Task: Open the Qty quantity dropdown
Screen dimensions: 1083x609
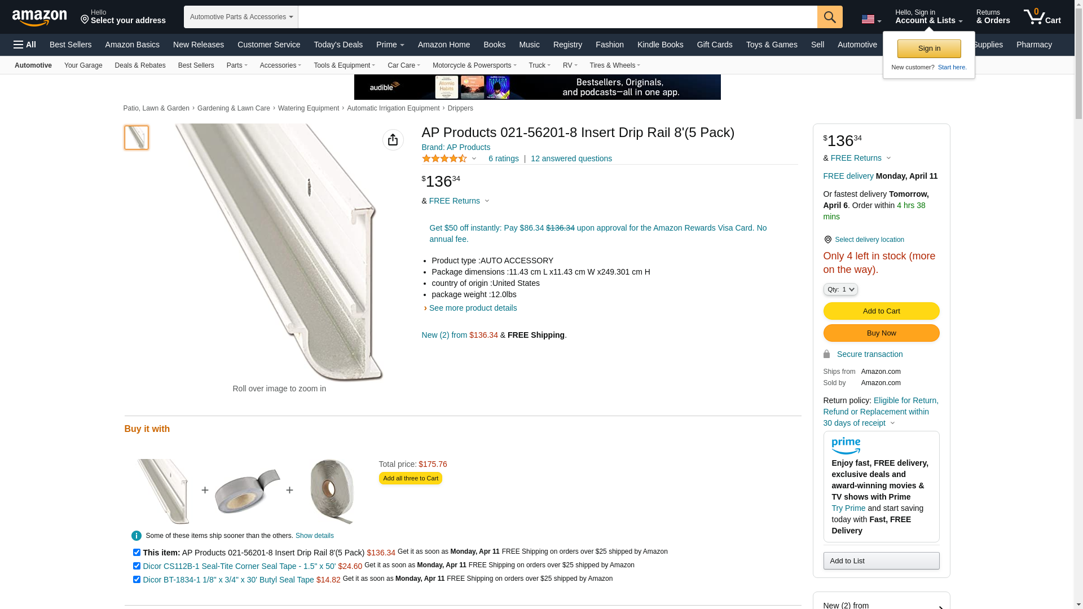Action: coord(840,289)
